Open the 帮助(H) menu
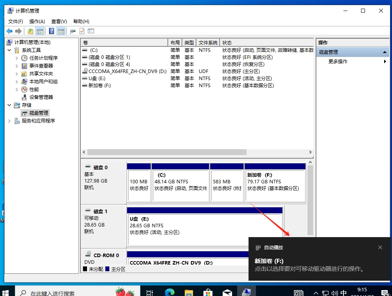 coord(81,22)
